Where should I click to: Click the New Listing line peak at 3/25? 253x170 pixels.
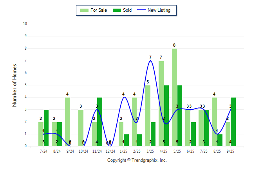pyautogui.click(x=150, y=61)
